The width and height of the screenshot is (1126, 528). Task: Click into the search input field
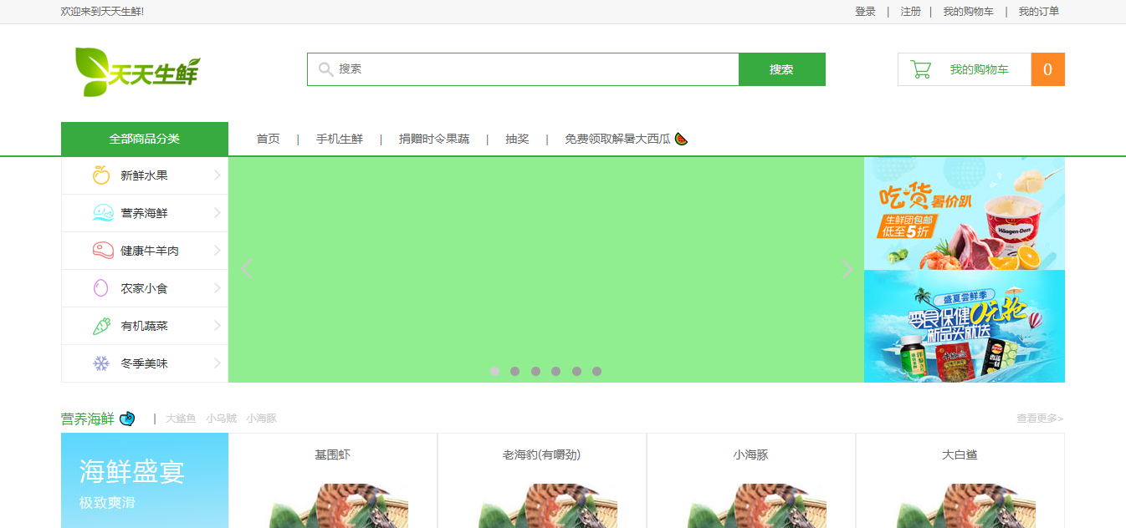click(x=523, y=69)
